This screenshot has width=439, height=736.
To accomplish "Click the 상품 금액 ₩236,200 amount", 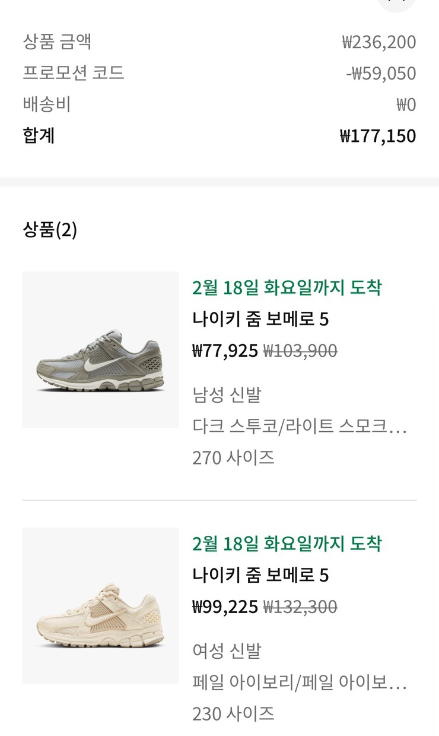I will tap(379, 42).
